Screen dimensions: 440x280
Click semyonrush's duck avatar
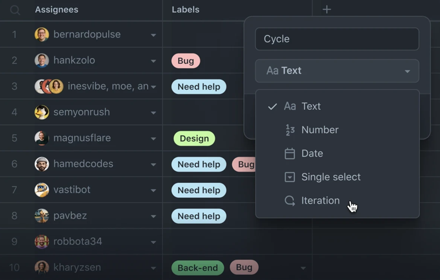[x=42, y=112]
